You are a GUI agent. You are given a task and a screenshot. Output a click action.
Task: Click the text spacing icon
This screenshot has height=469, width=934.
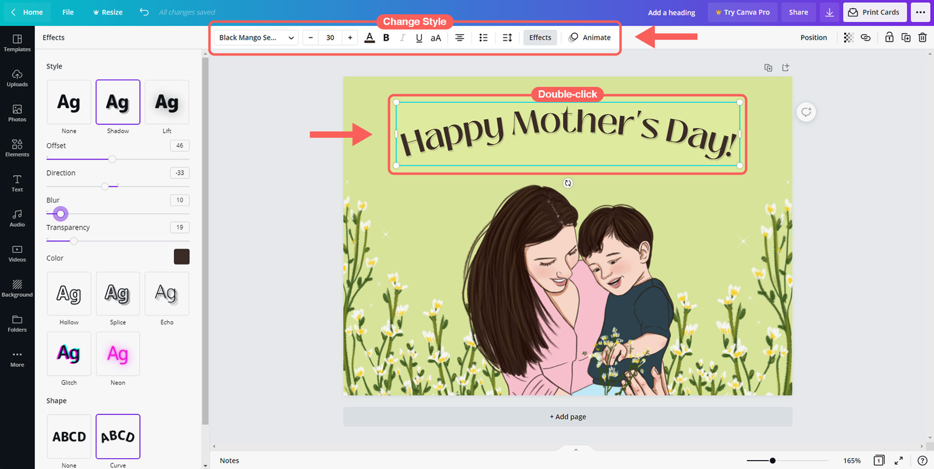point(507,37)
